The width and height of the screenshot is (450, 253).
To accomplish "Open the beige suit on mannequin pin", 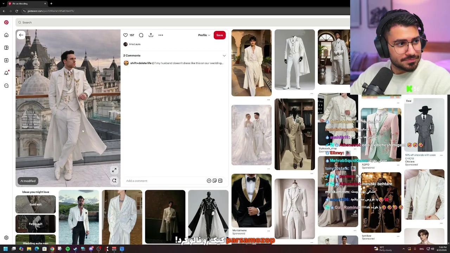I will coord(295,134).
